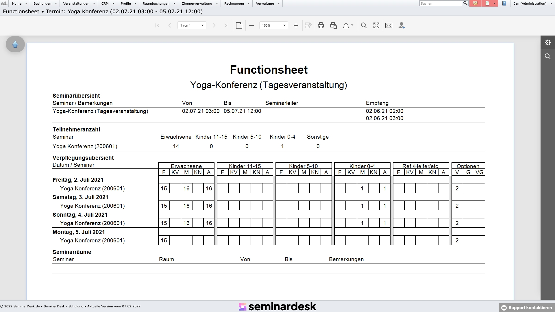This screenshot has width=555, height=312.
Task: Send report by email envelope icon
Action: coord(389,25)
